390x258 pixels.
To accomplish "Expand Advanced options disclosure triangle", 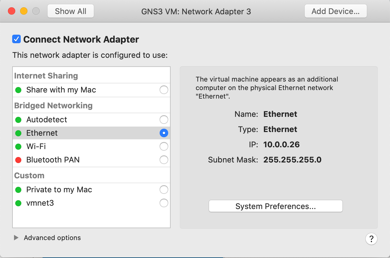I will [16, 238].
